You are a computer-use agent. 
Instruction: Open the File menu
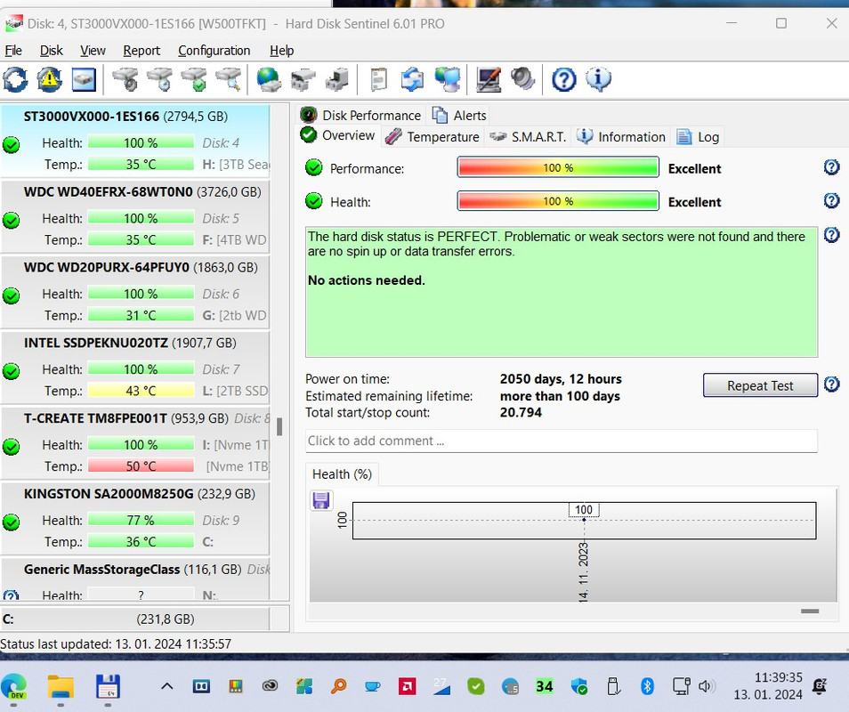click(13, 51)
